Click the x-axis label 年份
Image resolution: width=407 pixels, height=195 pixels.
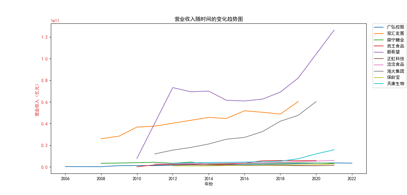pyautogui.click(x=209, y=184)
